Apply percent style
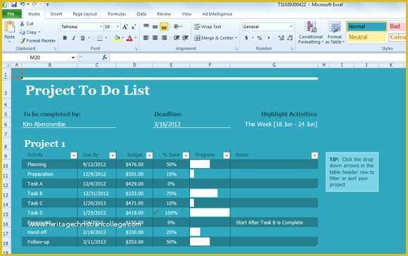The width and height of the screenshot is (408, 256). 260,38
